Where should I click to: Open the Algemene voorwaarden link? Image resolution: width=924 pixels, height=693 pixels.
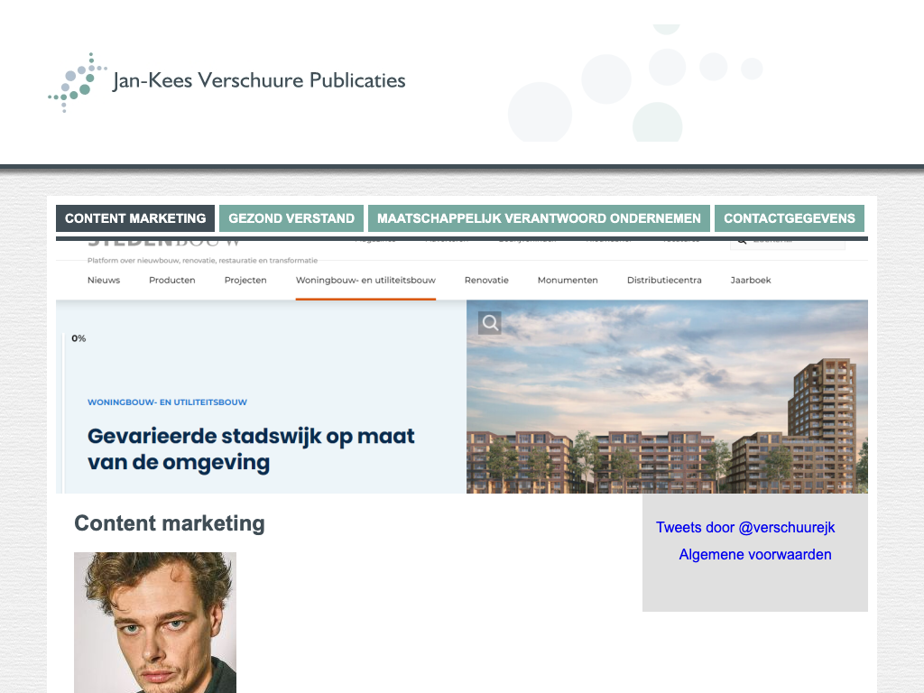[755, 555]
